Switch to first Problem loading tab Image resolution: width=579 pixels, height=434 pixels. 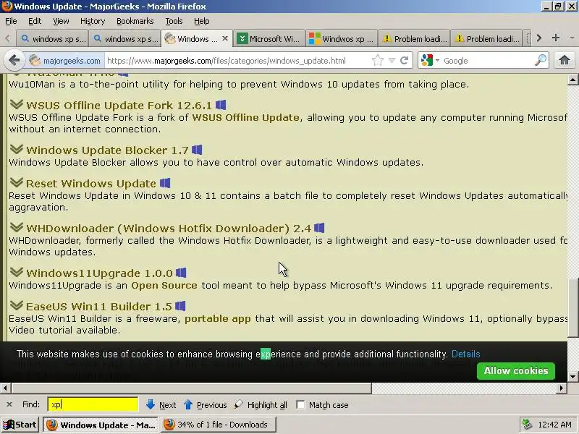(x=414, y=38)
